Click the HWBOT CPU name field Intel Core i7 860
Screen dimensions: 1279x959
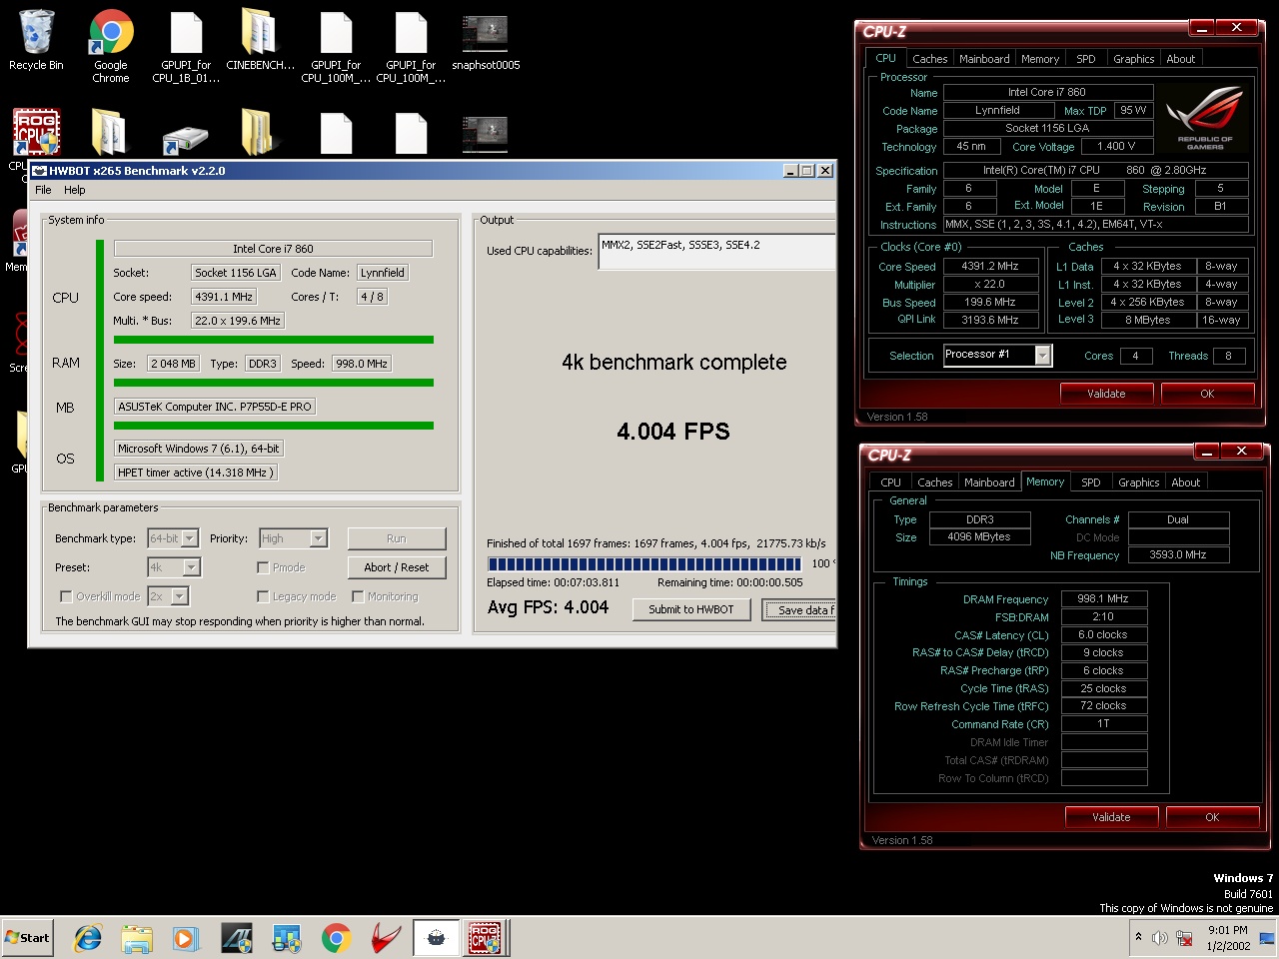coord(273,249)
